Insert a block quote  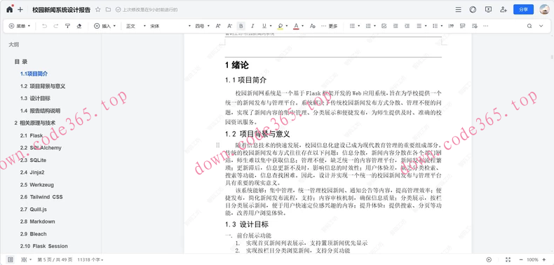pos(451,26)
